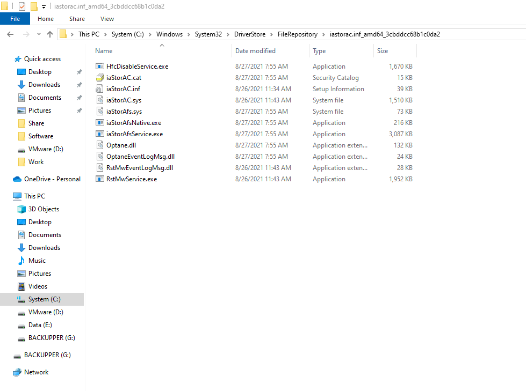Switch to the View ribbon tab
The image size is (526, 391).
point(107,18)
